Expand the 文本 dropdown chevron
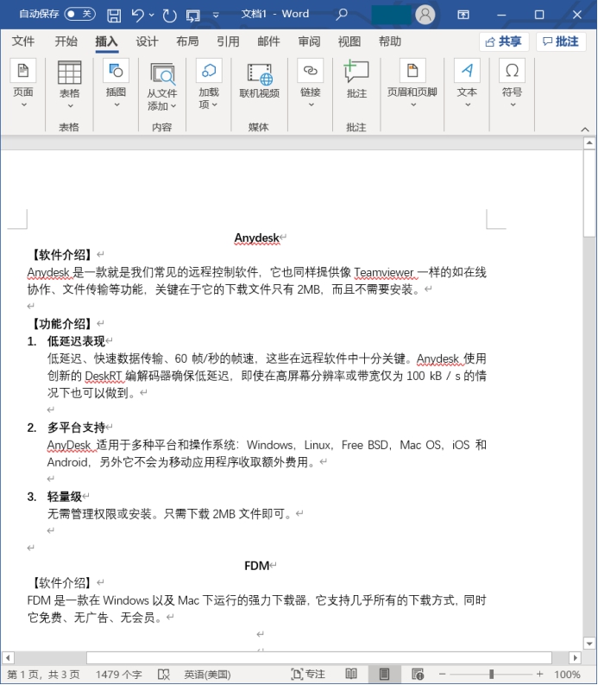 [468, 105]
